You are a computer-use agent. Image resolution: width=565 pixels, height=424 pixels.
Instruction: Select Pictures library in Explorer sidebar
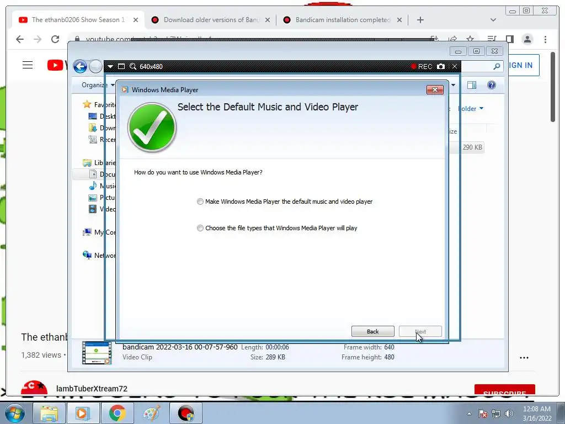point(102,198)
